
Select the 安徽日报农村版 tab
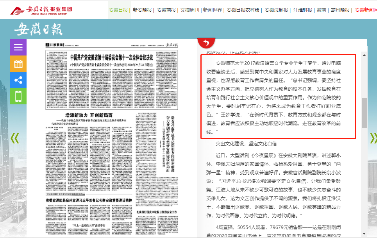[x=243, y=10]
